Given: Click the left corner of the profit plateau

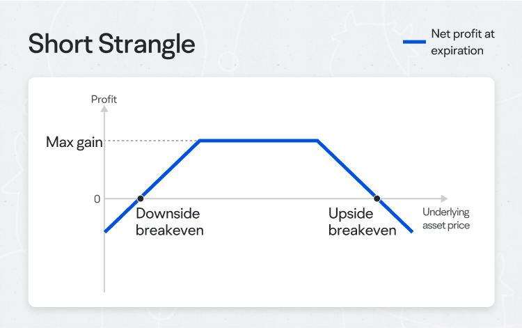Looking at the screenshot, I should click(x=200, y=141).
